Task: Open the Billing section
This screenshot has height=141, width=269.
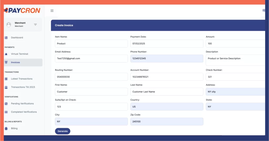Action: (14, 128)
